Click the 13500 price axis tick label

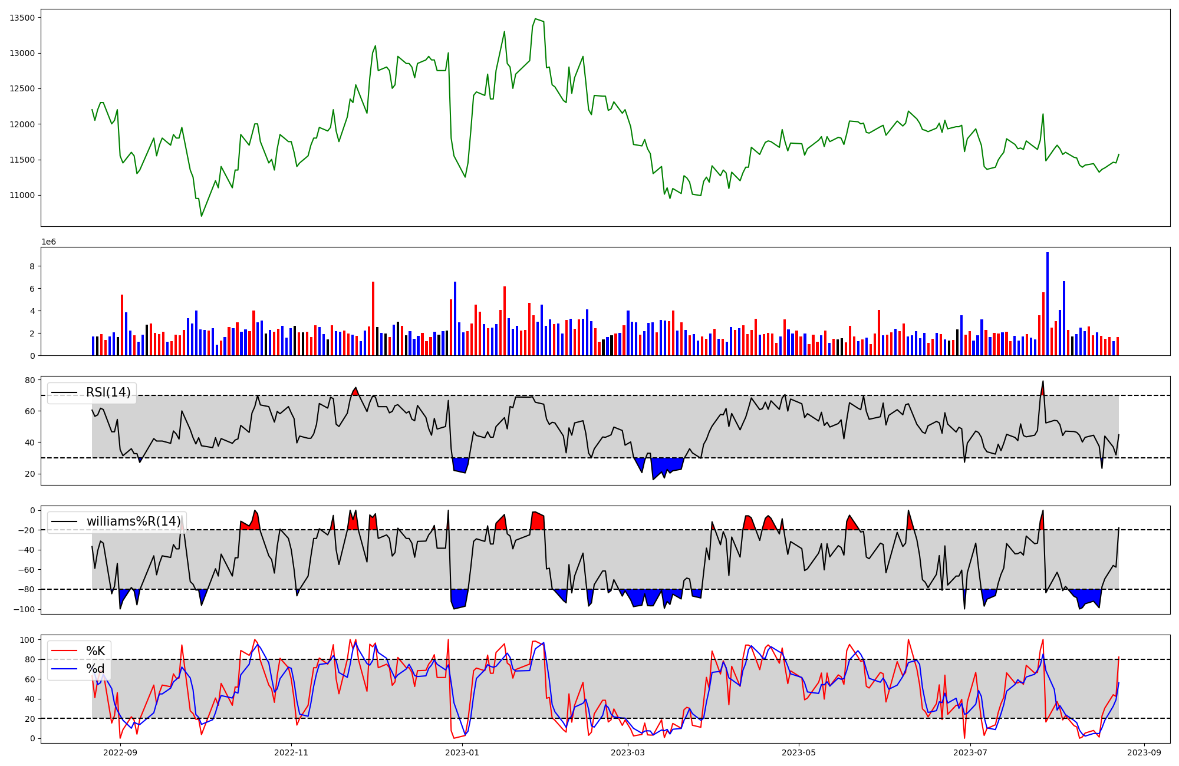click(x=22, y=18)
